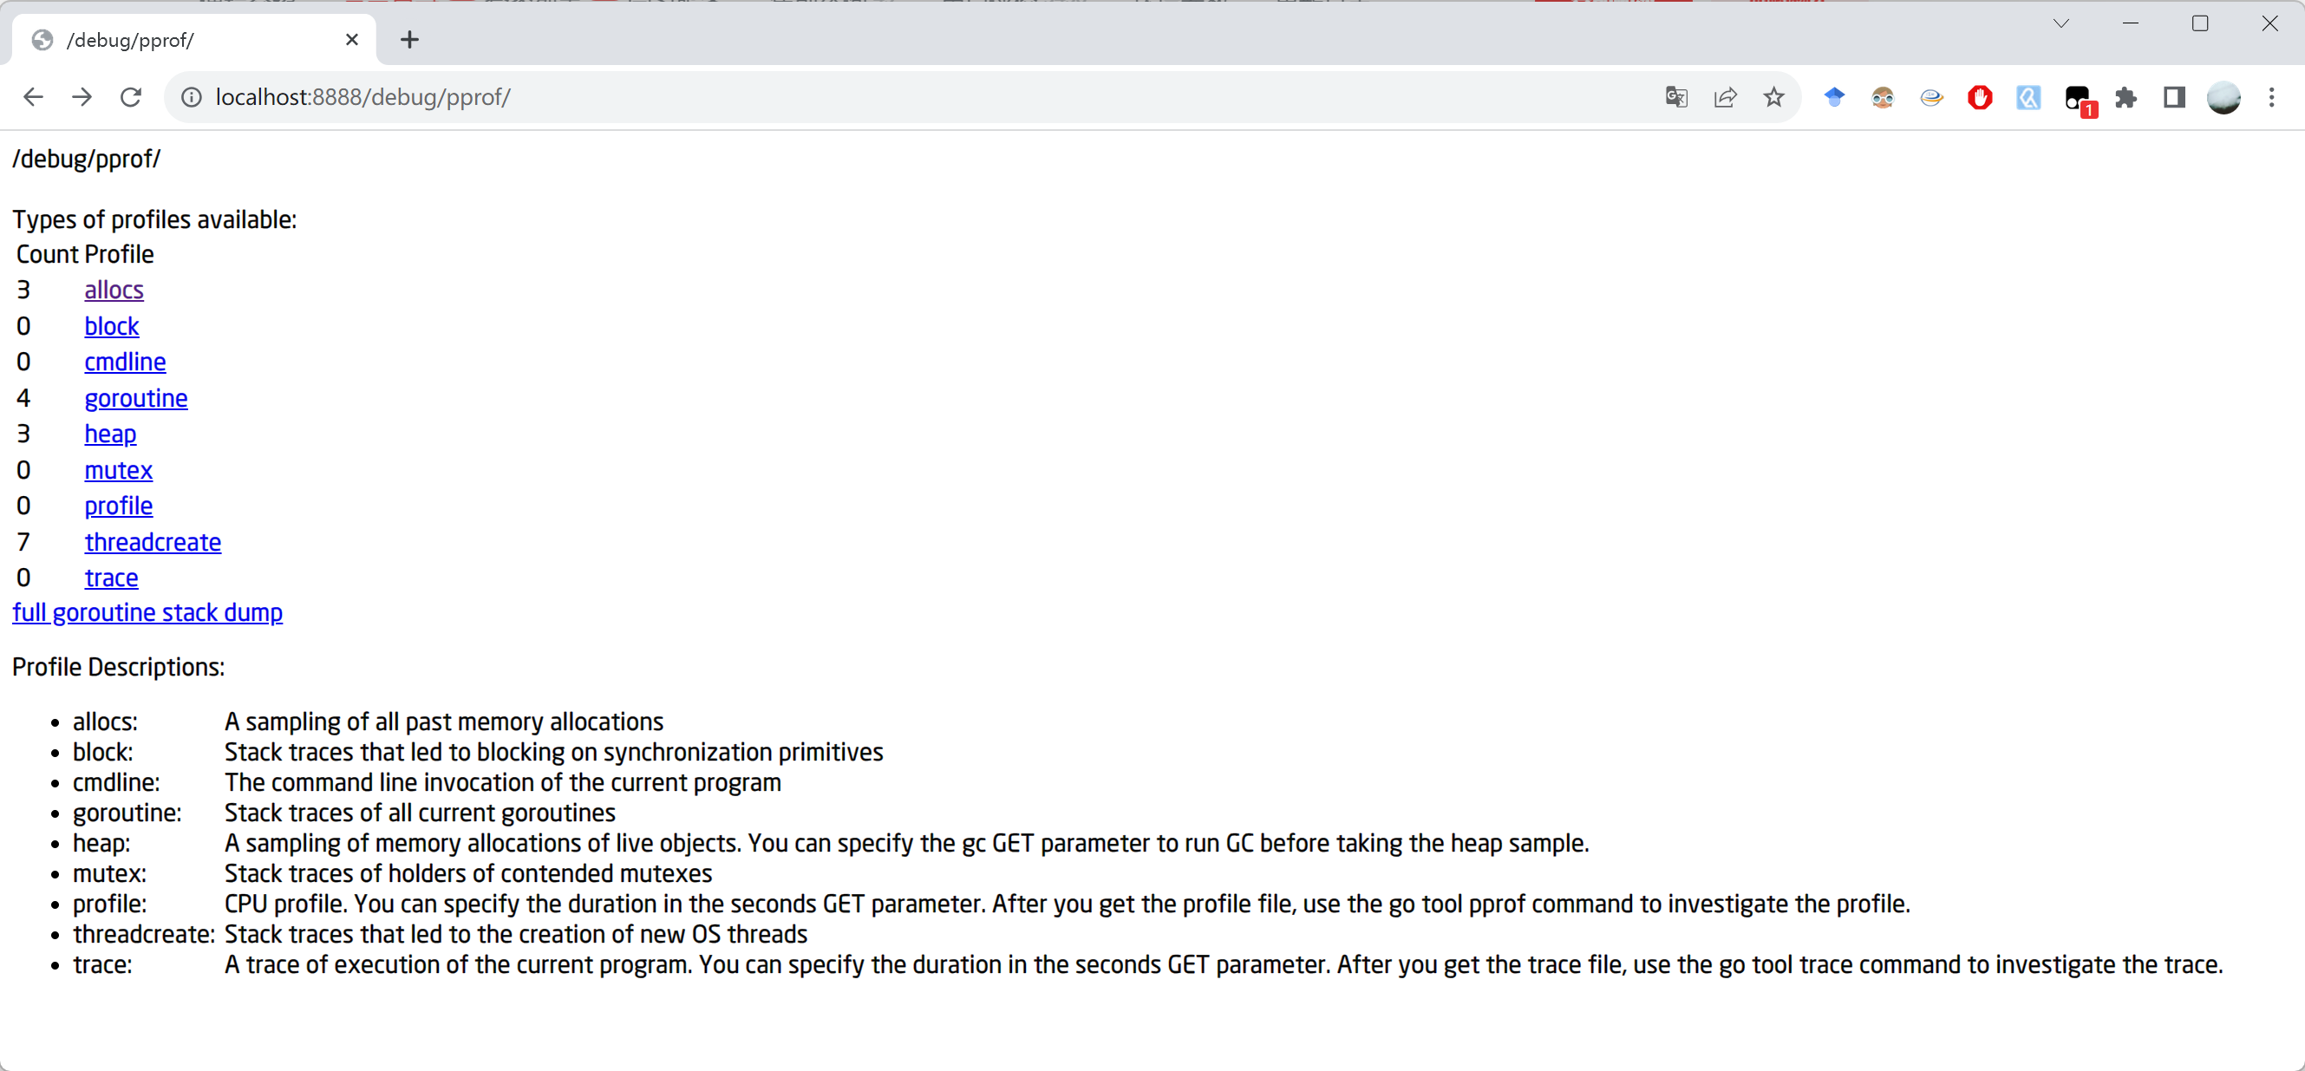Click the forward navigation arrow

click(82, 96)
